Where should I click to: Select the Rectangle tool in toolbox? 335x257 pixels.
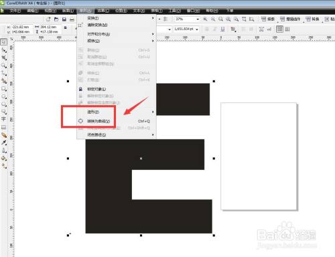pyautogui.click(x=4, y=89)
